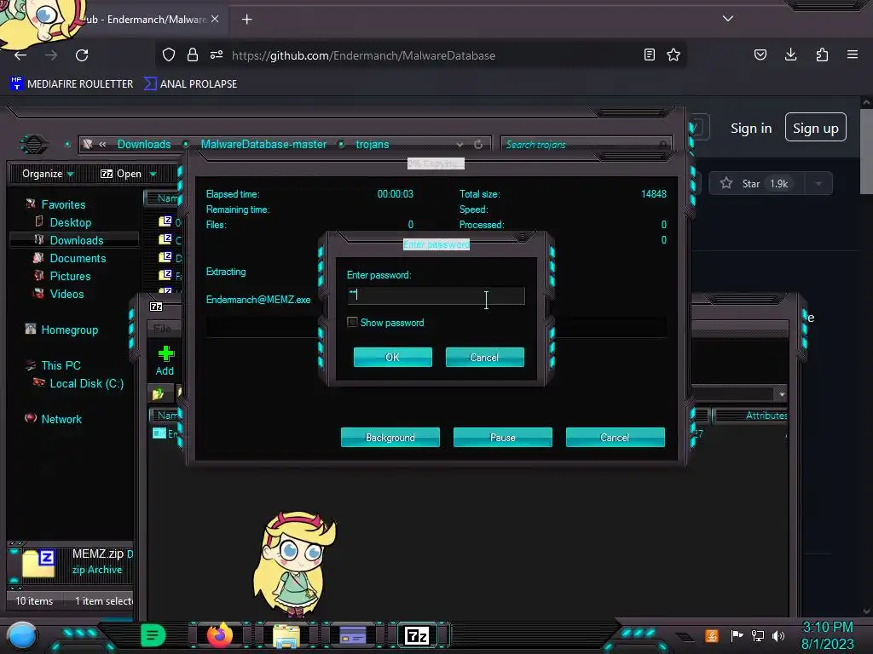Select This PC in navigation pane
The width and height of the screenshot is (873, 654).
pyautogui.click(x=61, y=365)
